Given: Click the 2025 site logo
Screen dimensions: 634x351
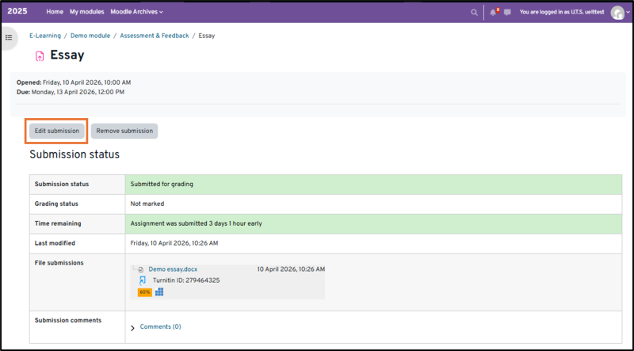Looking at the screenshot, I should (x=17, y=11).
